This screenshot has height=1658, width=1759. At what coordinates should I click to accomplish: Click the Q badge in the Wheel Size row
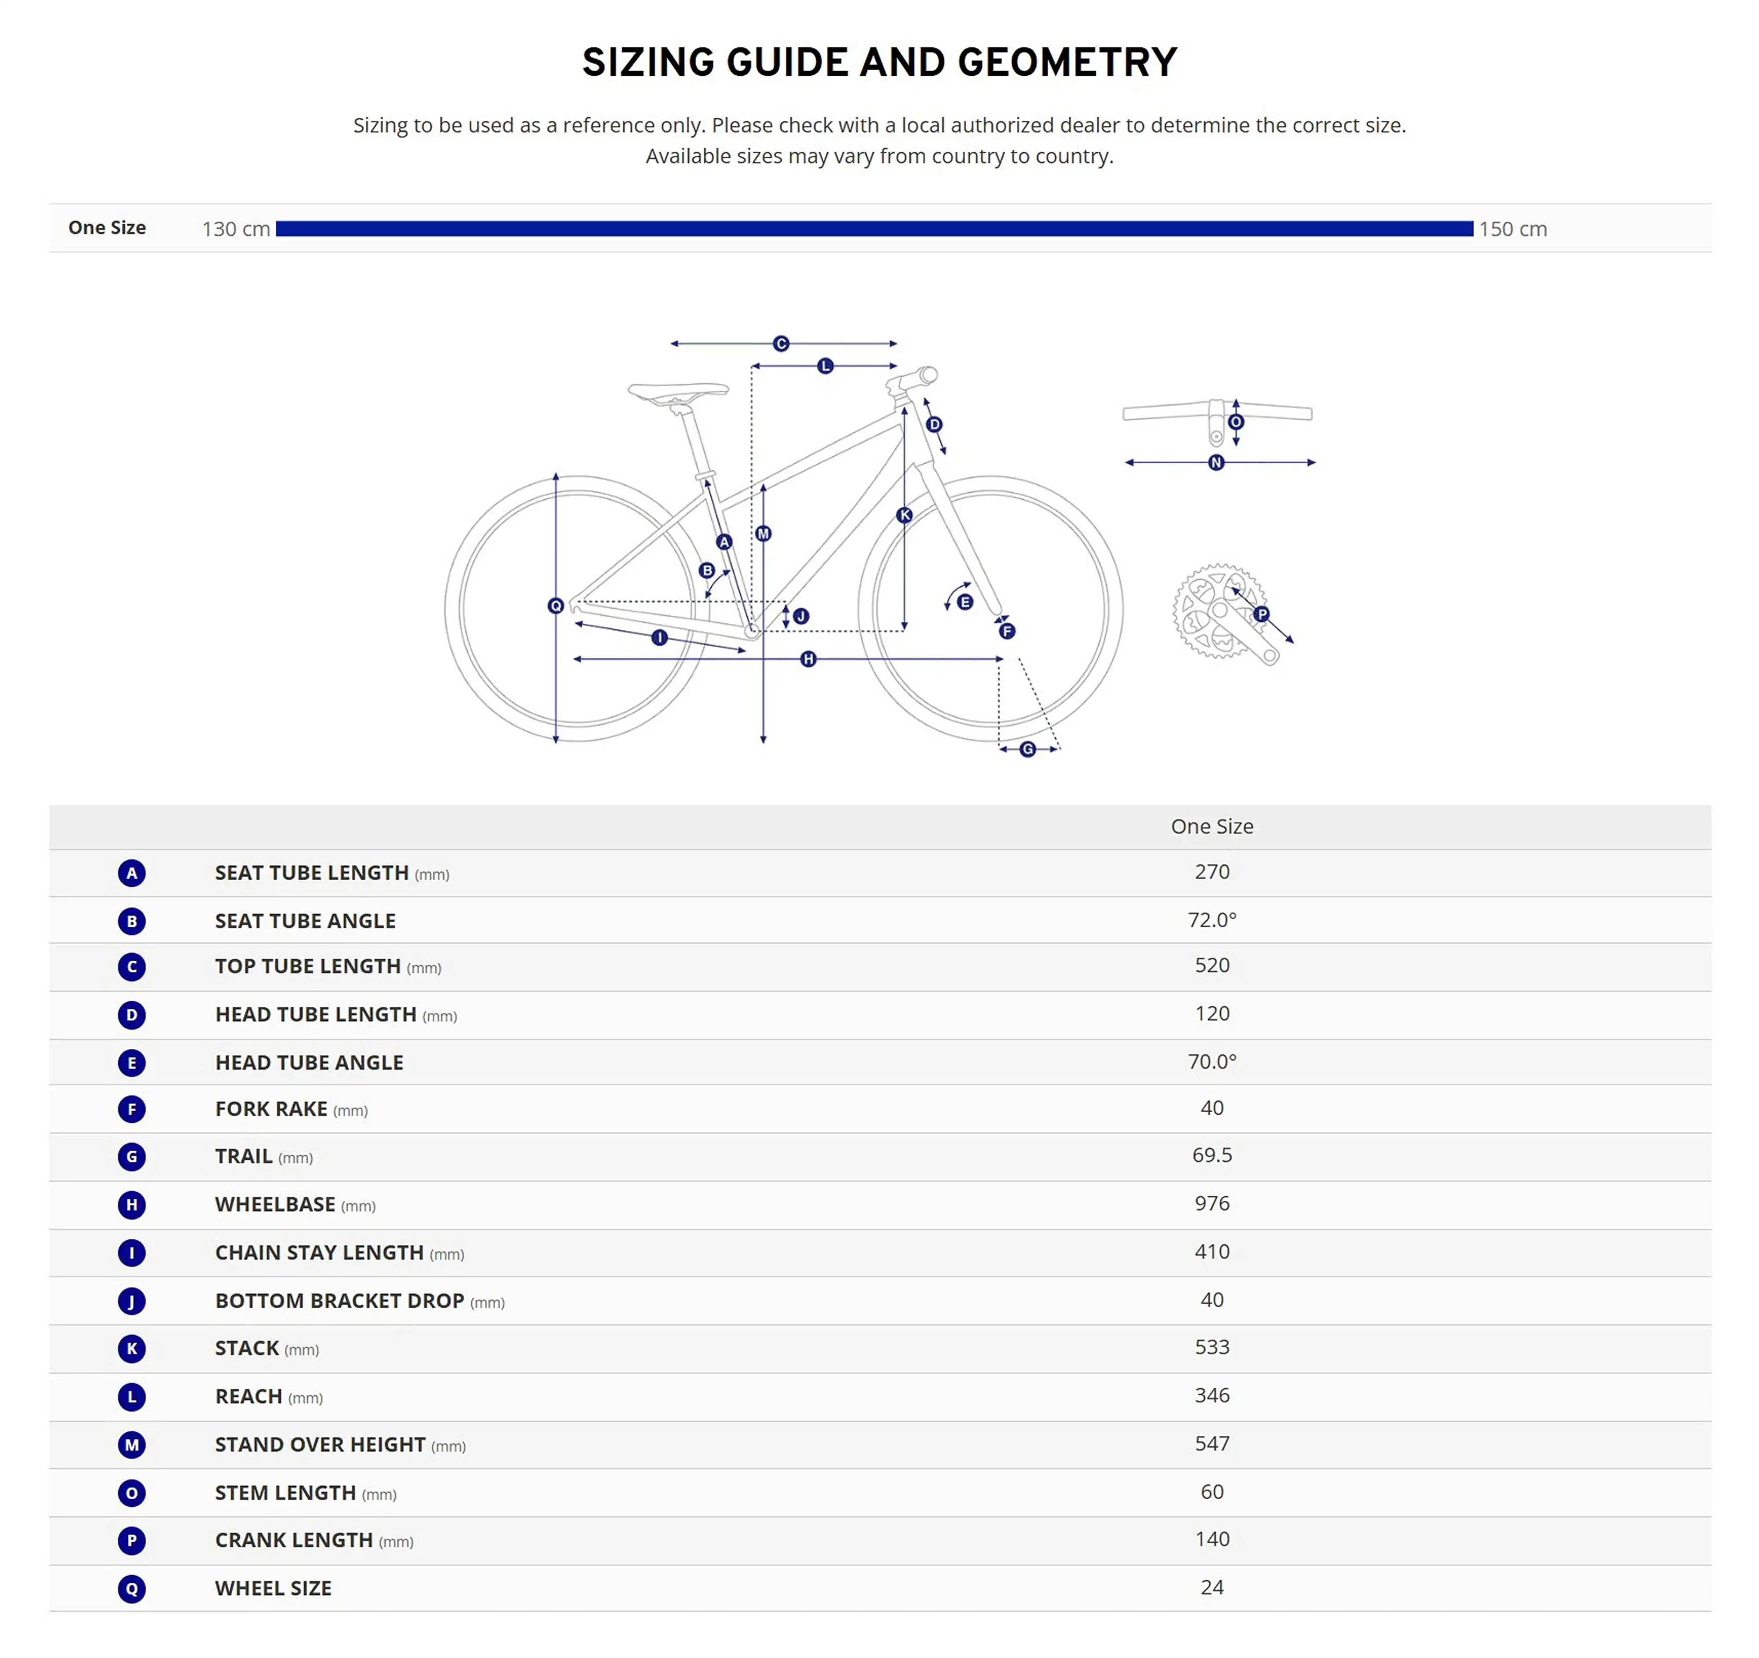(x=132, y=1588)
